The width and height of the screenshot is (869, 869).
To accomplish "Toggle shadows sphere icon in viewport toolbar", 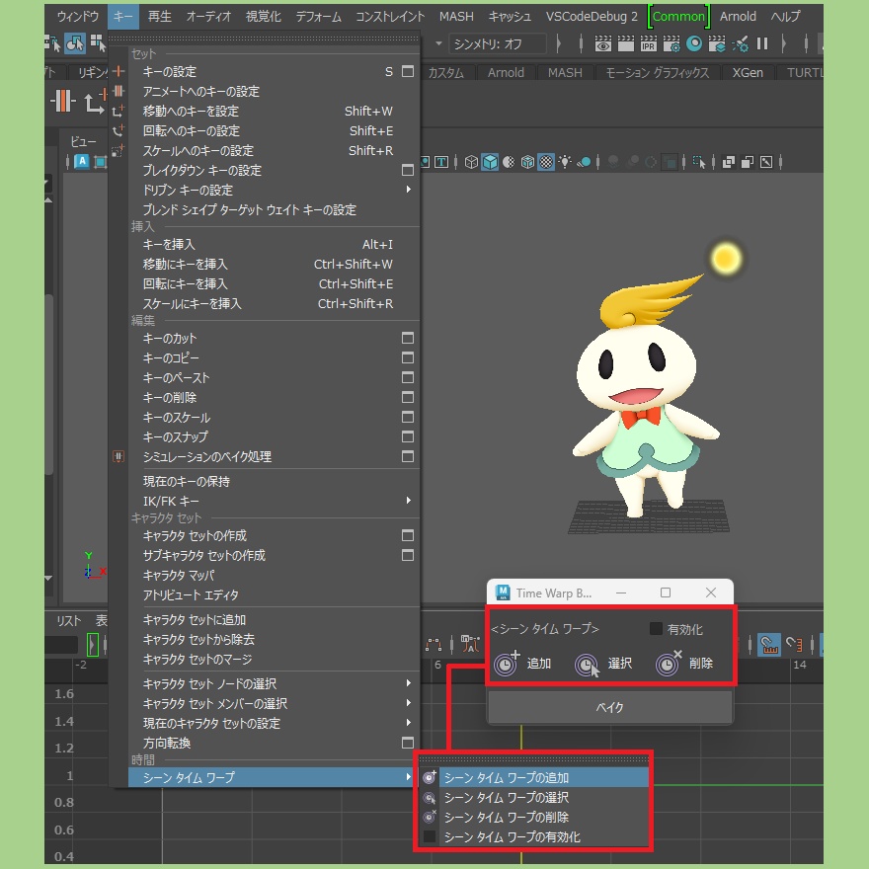I will click(x=584, y=162).
